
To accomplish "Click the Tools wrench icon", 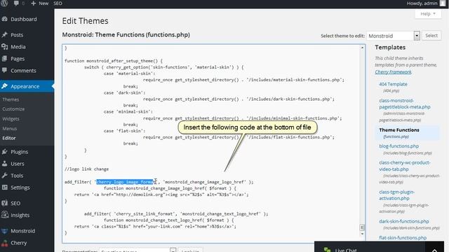I will pos(4,176).
